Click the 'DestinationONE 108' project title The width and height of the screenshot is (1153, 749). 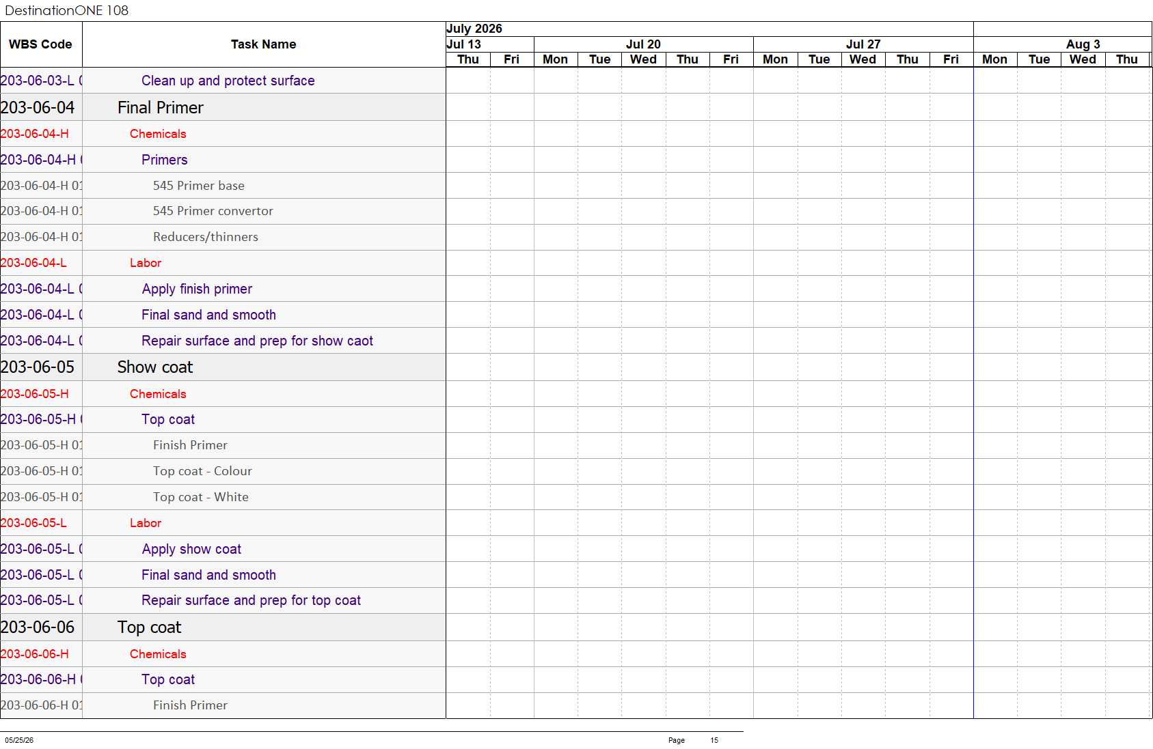coord(66,10)
